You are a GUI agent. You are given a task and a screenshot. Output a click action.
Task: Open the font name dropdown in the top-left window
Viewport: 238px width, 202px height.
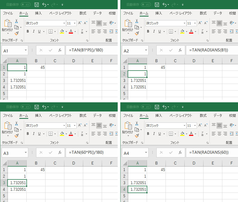pos(64,23)
